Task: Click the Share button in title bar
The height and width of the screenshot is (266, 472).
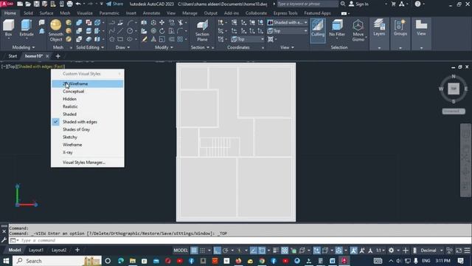Action: [x=115, y=4]
